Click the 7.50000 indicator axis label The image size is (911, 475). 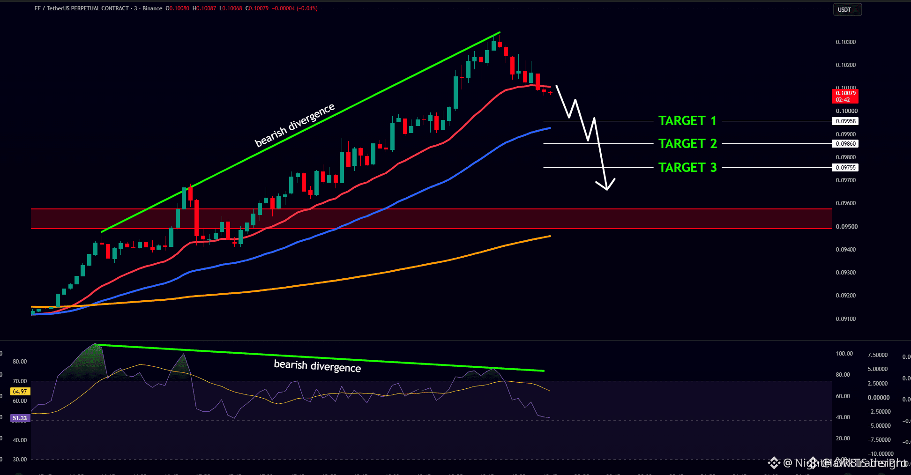(x=878, y=355)
